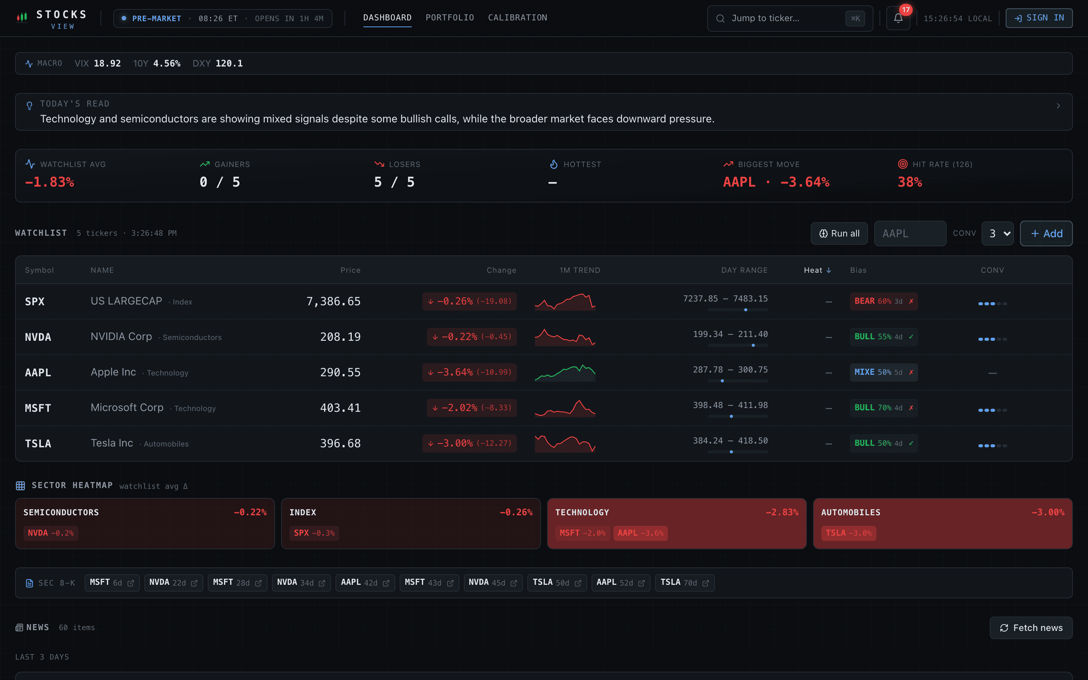Click the TSLA BULL 50% bias badge

[884, 444]
